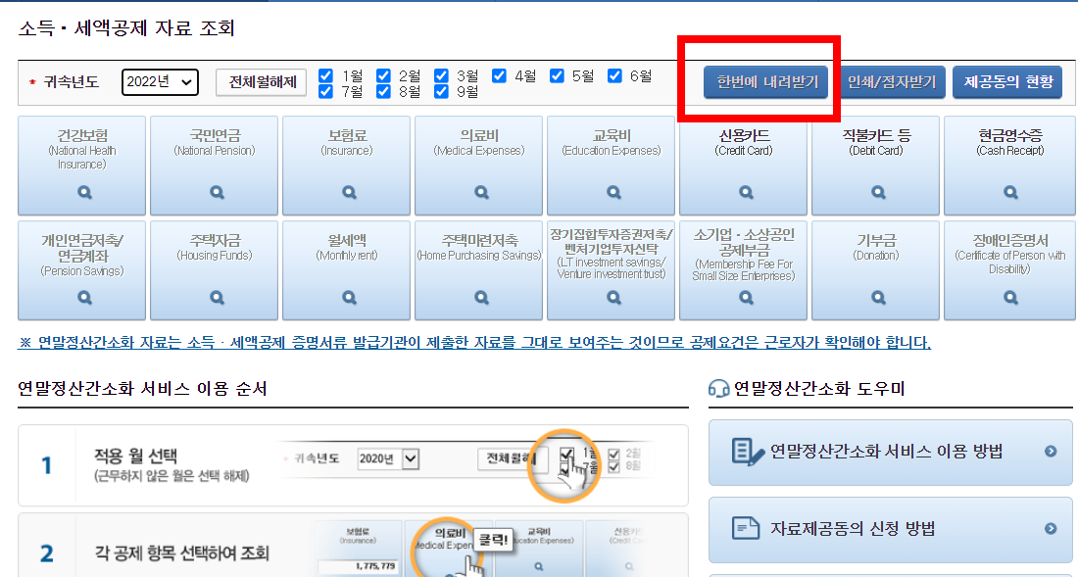Screen dimensions: 1078x577
Task: Click the arrow icon on 자료제공동의 신청 방법 row
Action: [1051, 528]
